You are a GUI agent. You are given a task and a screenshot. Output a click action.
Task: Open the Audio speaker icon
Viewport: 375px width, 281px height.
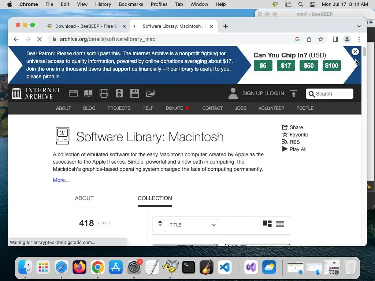coord(119,93)
